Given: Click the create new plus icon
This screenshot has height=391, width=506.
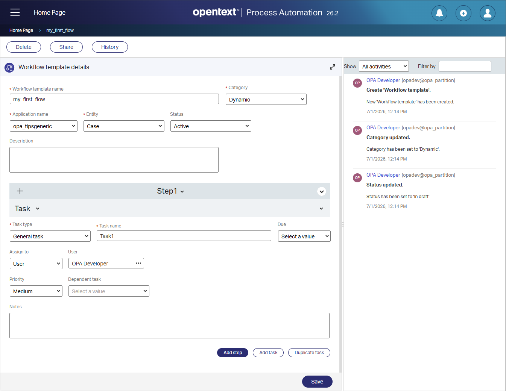Looking at the screenshot, I should click(x=463, y=13).
